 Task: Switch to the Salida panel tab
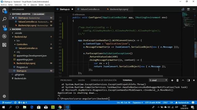[x=81, y=80]
